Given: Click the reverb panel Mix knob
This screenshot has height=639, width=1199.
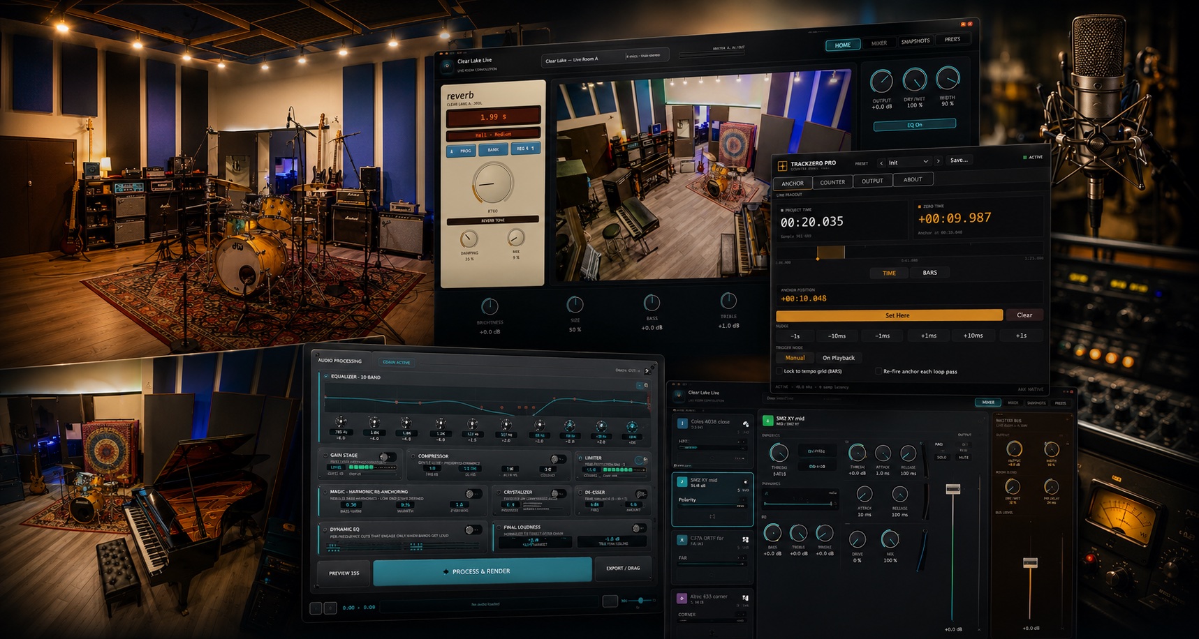Looking at the screenshot, I should [x=516, y=238].
